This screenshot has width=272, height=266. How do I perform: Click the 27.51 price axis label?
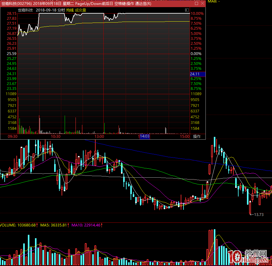tap(12, 23)
